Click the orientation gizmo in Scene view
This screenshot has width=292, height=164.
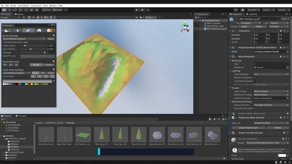185,28
